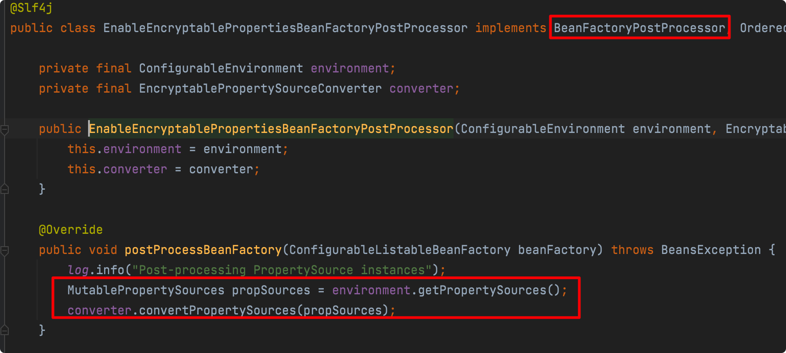The image size is (786, 353).
Task: Select the ConfigurableEnvironment type in the field declaration
Action: (221, 68)
